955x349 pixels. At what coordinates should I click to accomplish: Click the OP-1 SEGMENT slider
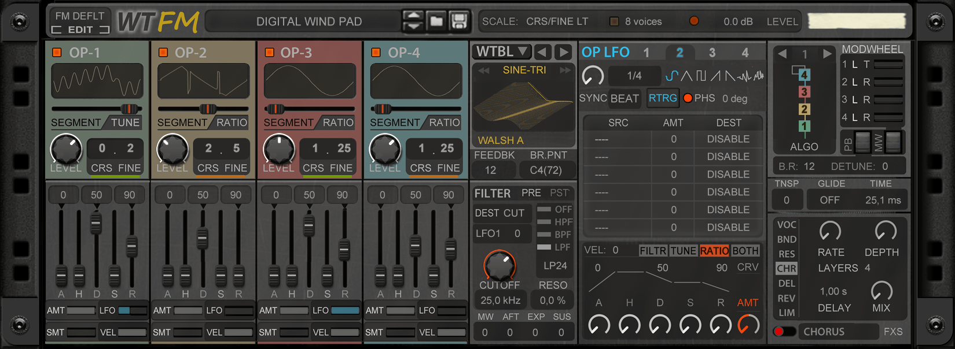tap(97, 109)
